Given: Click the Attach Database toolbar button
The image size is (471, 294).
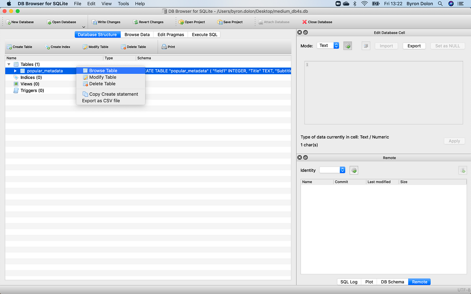Looking at the screenshot, I should point(274,22).
